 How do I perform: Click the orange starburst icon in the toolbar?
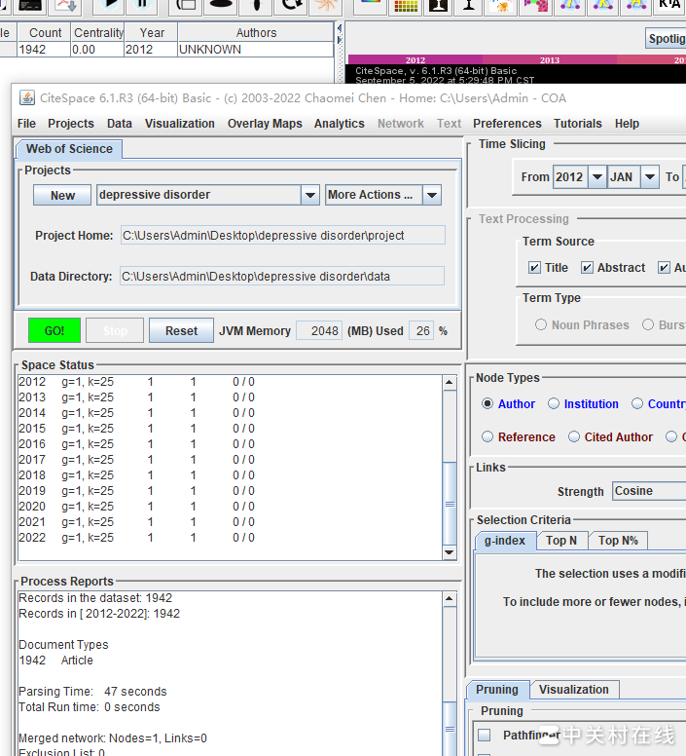(x=324, y=6)
